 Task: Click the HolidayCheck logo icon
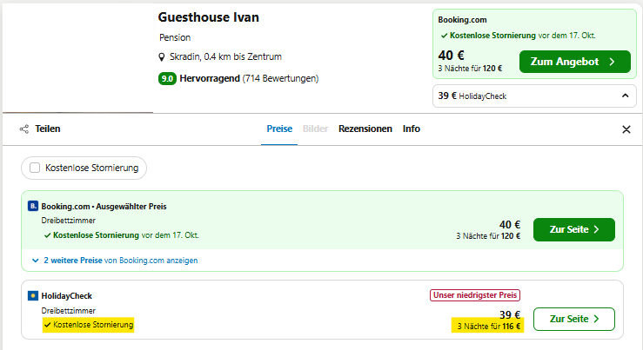point(33,295)
